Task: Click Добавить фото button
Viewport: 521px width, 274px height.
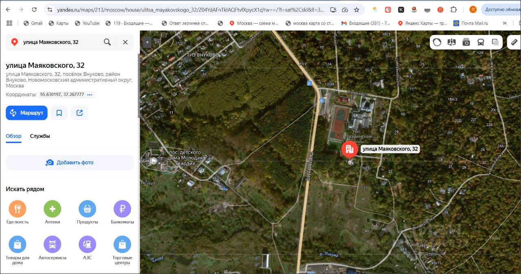Action: point(70,163)
